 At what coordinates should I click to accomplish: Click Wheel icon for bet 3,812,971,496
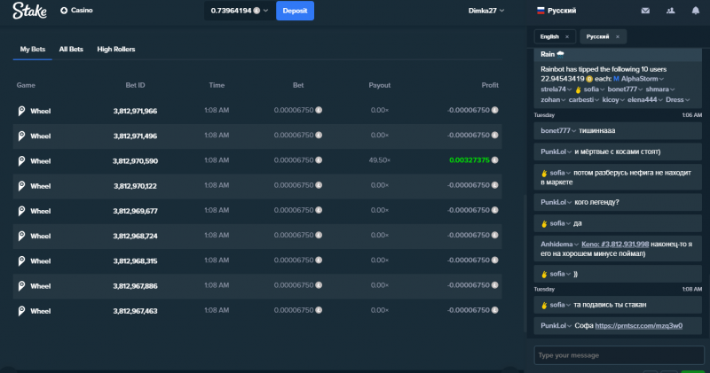tap(21, 136)
